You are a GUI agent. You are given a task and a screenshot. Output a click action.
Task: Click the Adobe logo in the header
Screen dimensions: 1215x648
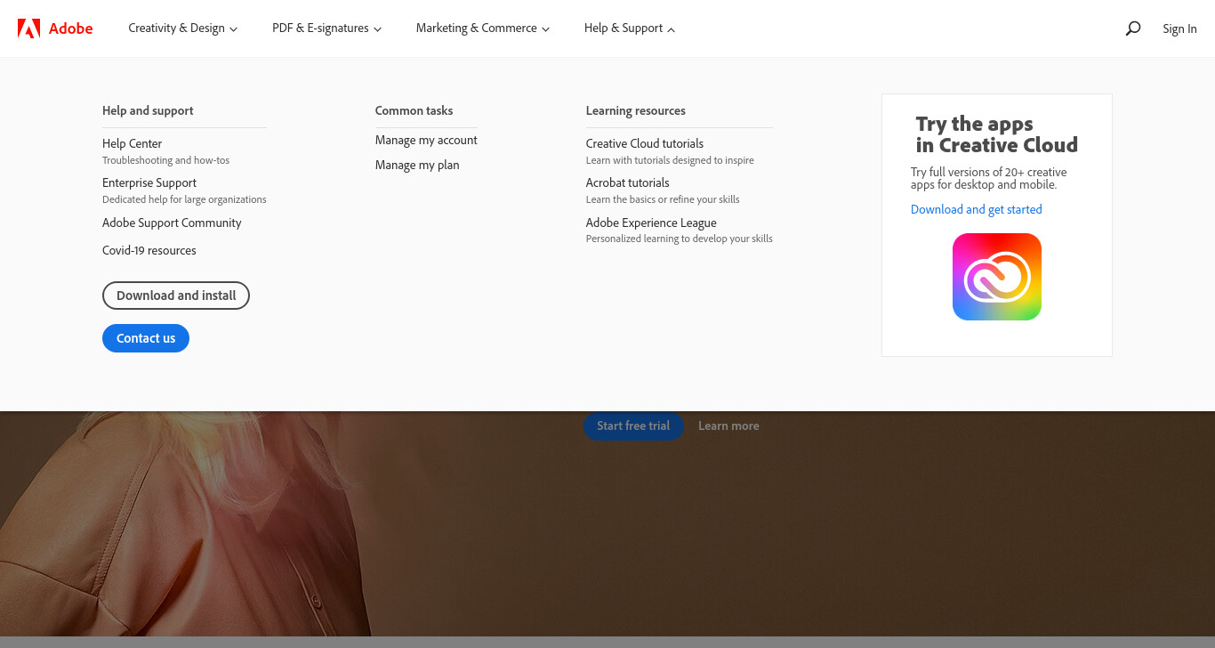55,28
